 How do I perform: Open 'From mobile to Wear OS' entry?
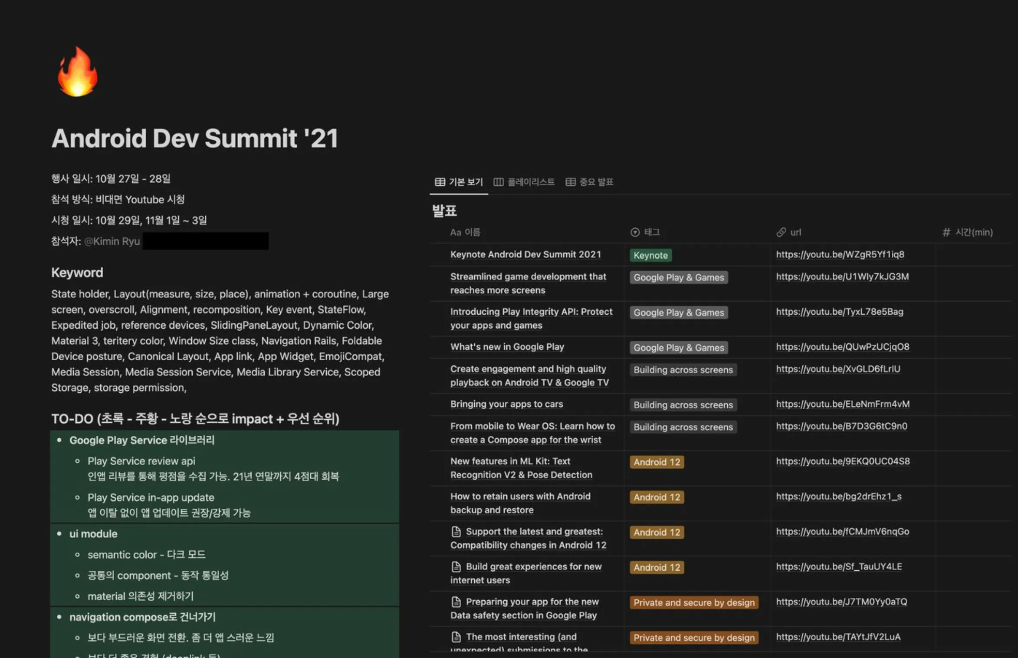click(532, 433)
